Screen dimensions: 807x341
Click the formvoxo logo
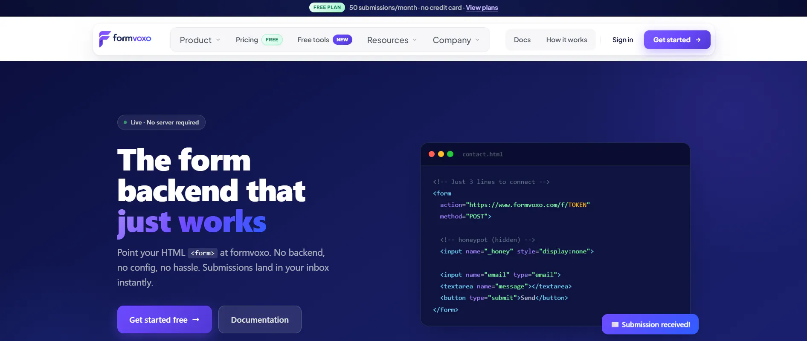(x=125, y=39)
